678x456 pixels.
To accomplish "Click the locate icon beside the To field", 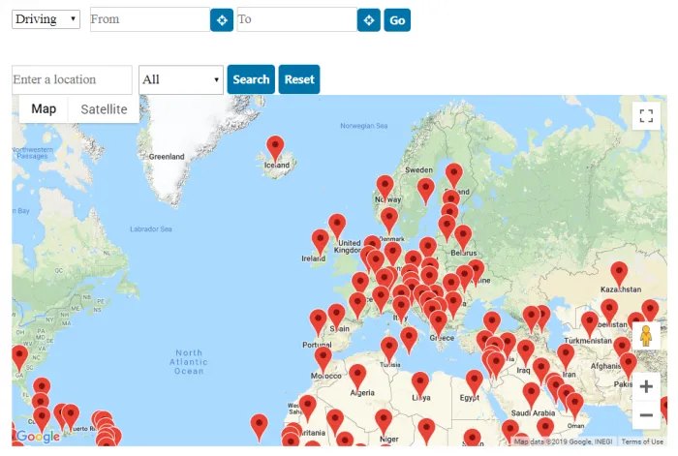I will pos(369,20).
